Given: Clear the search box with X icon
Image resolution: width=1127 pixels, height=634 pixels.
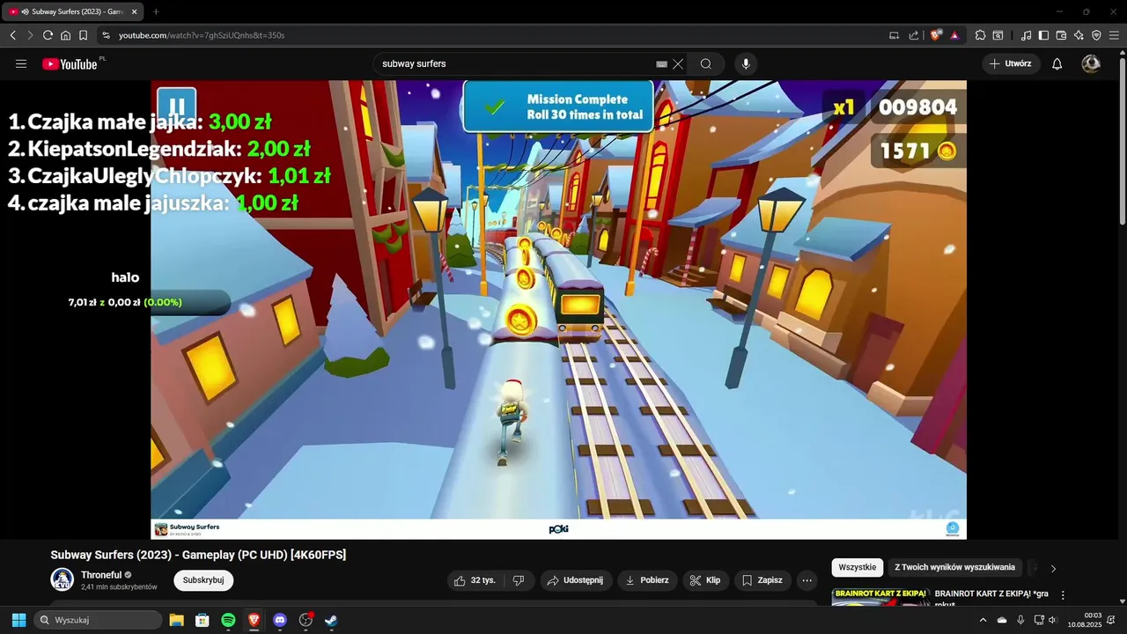Looking at the screenshot, I should click(678, 63).
